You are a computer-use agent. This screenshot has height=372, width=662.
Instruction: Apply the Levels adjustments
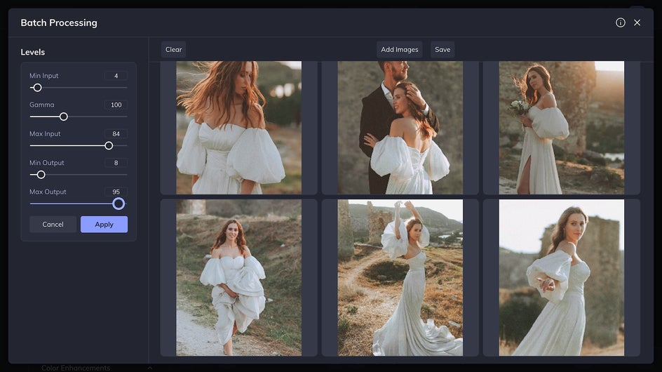[104, 225]
